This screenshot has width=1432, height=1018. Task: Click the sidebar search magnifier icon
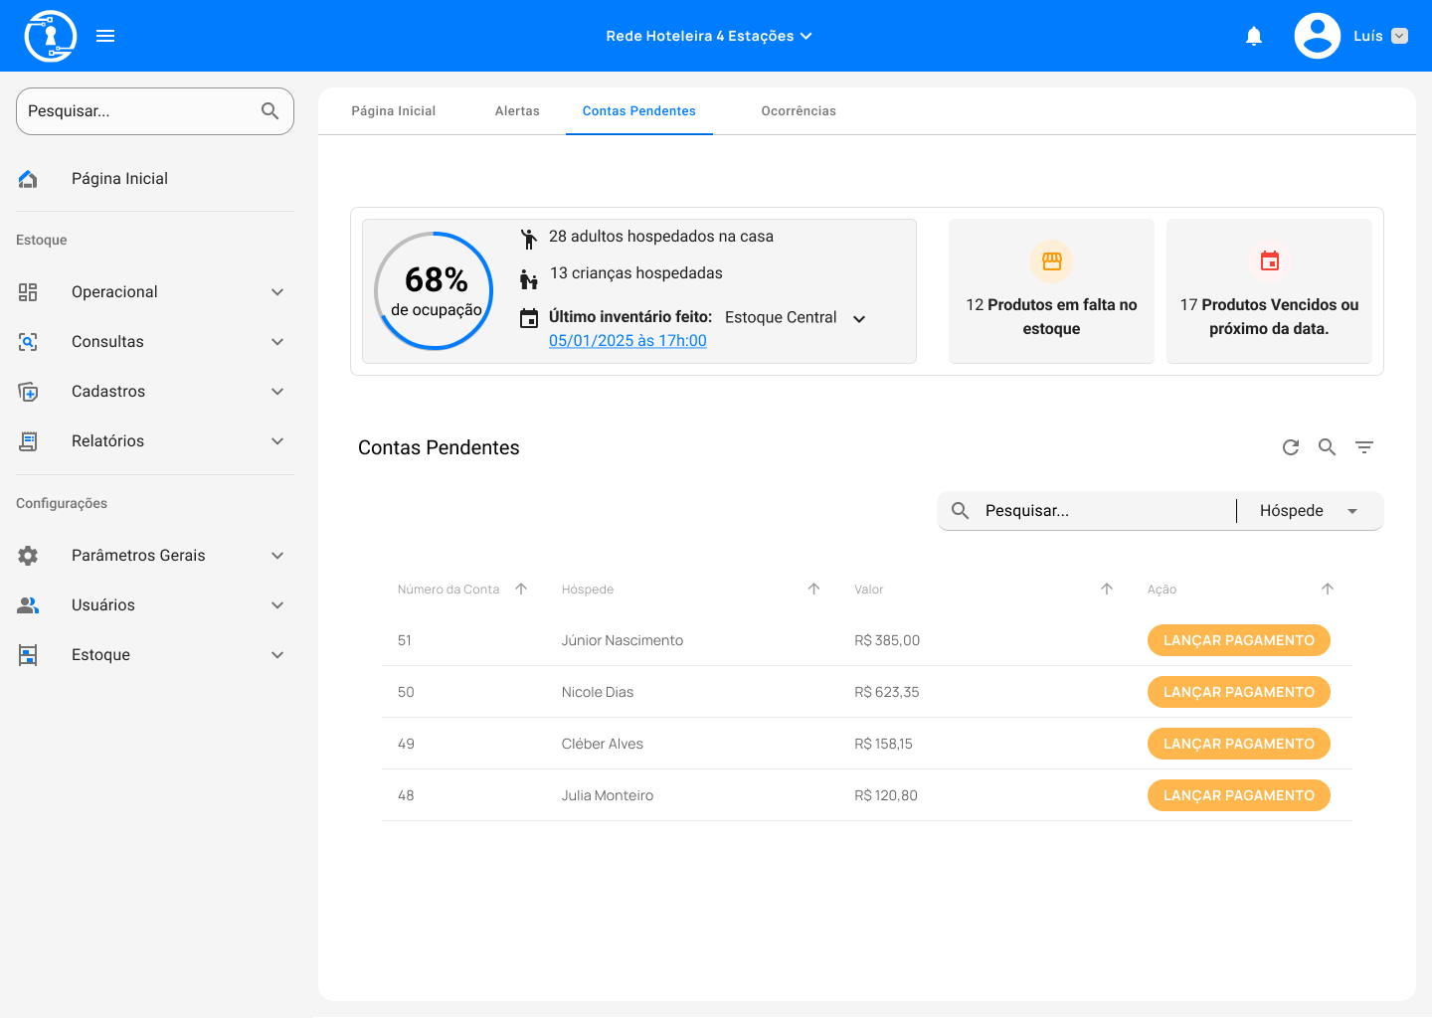pyautogui.click(x=269, y=111)
